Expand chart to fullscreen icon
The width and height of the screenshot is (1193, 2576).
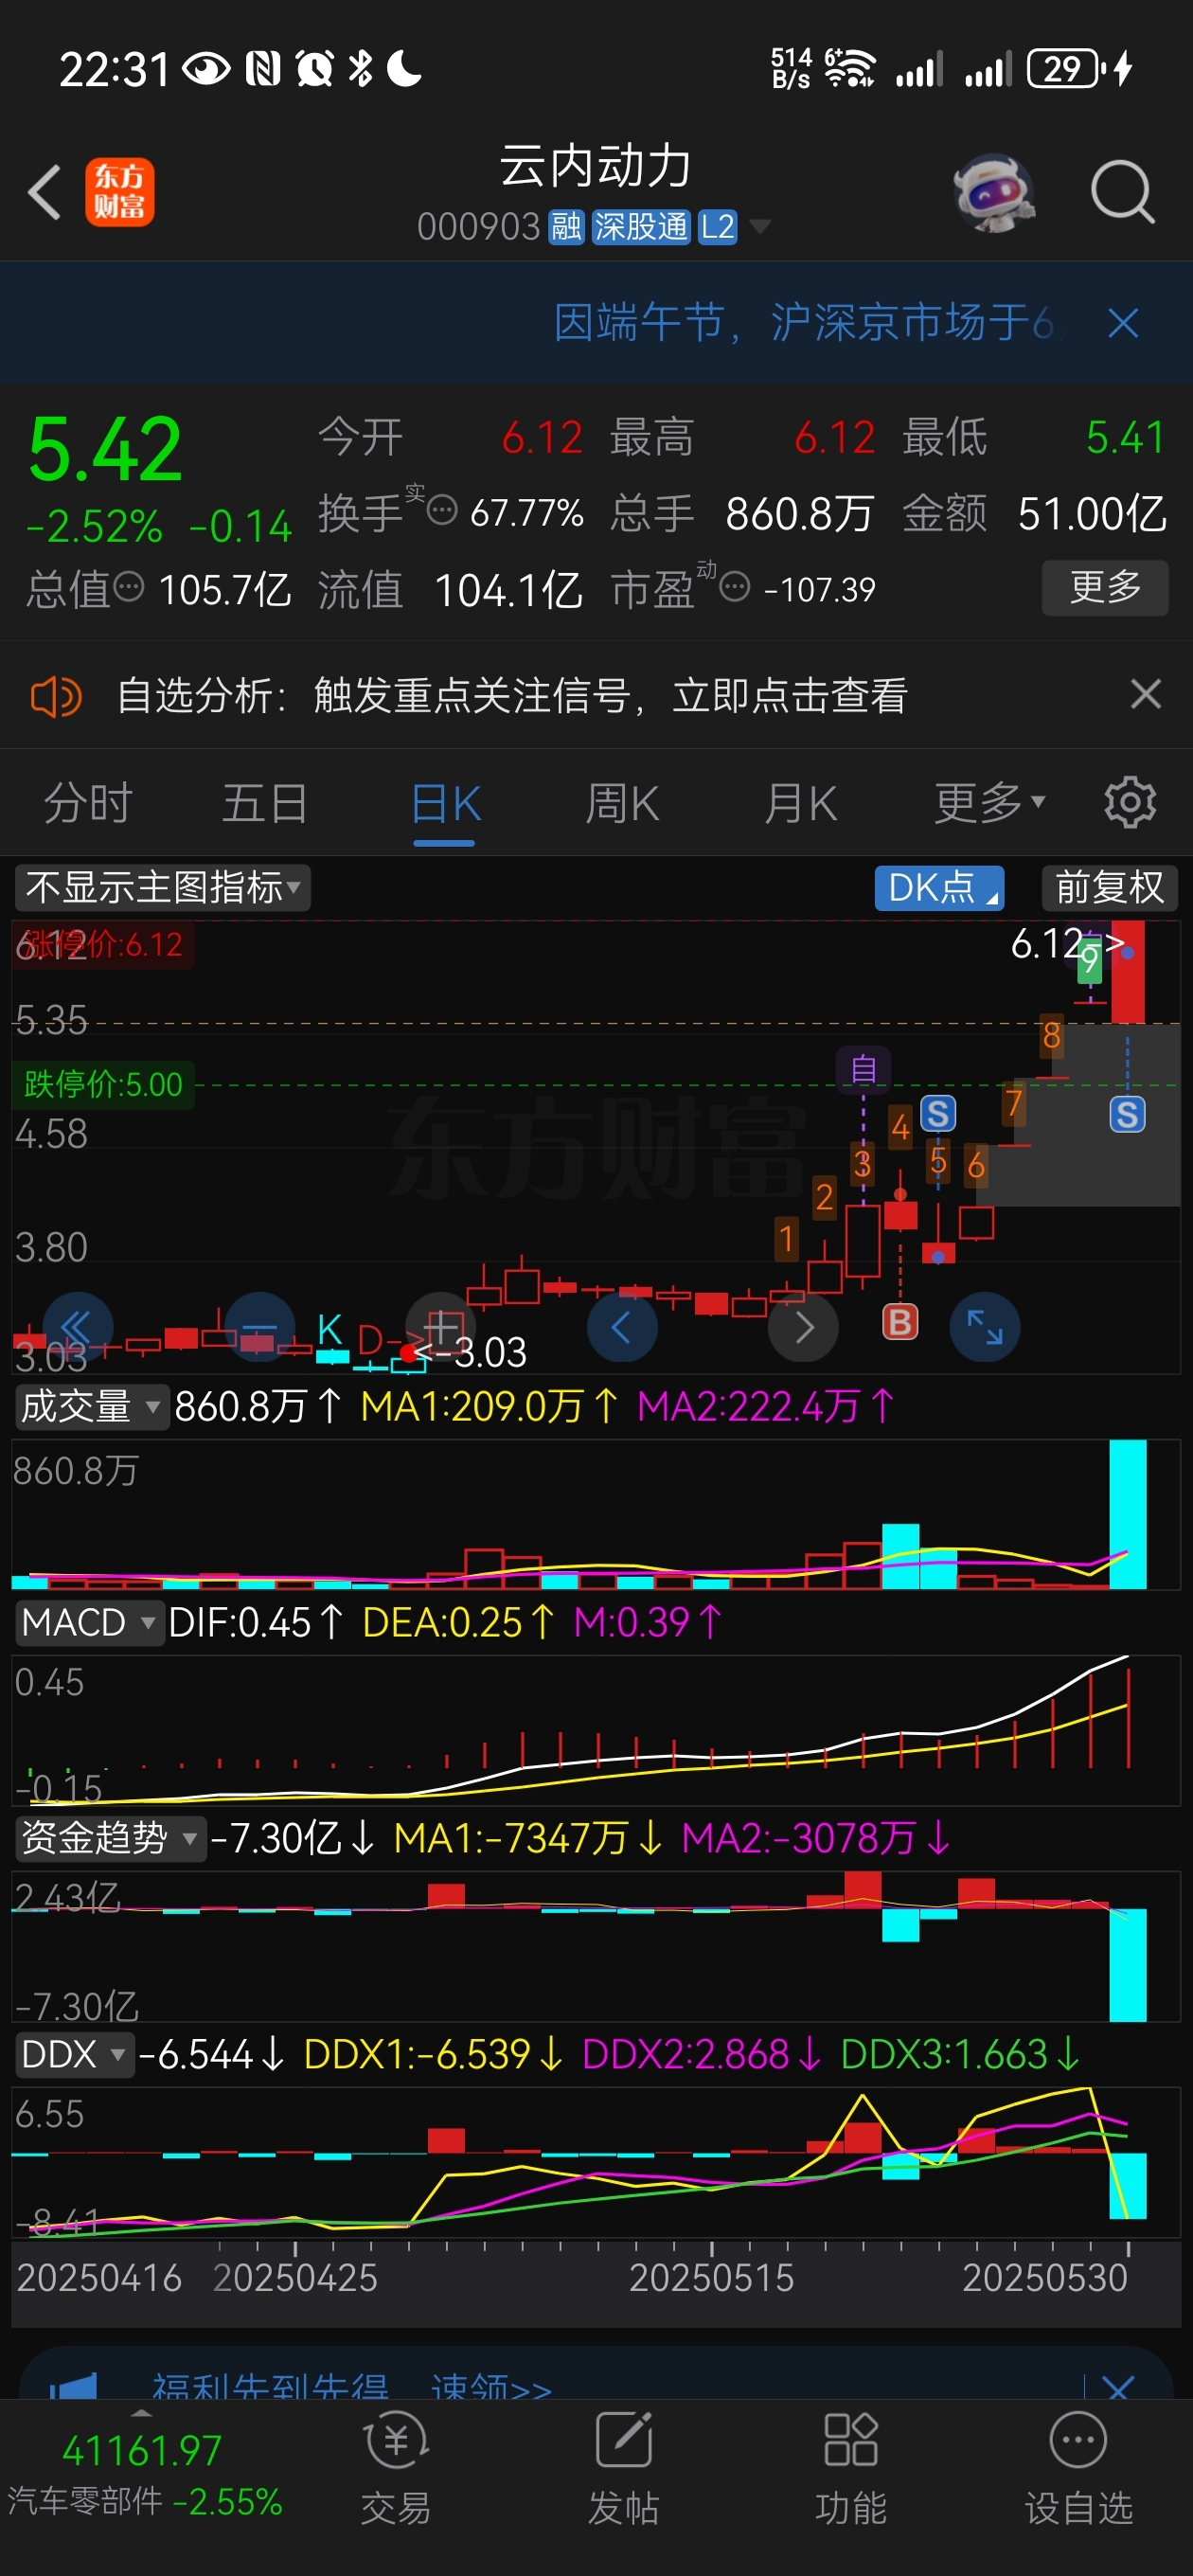985,1327
